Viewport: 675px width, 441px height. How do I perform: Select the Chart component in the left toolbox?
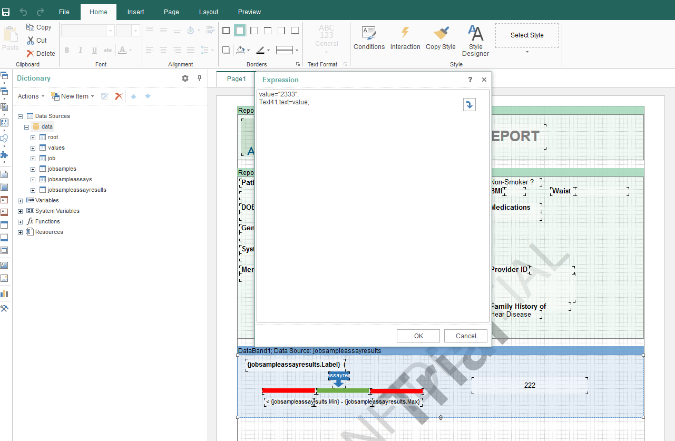pos(4,293)
